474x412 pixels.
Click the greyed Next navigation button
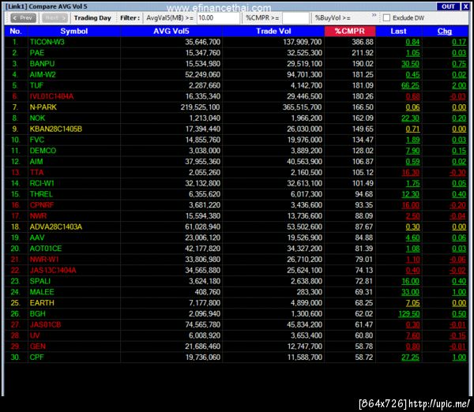click(55, 18)
